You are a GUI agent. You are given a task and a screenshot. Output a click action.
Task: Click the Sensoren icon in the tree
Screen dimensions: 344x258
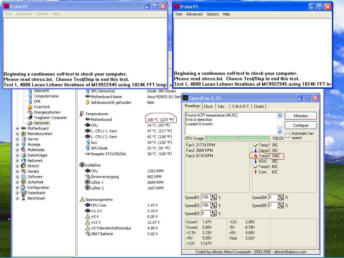[30, 123]
